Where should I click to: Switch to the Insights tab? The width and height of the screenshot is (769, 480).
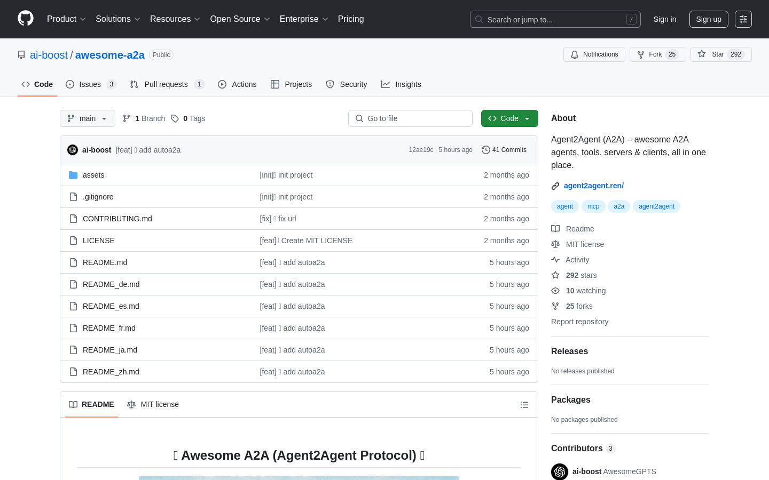click(x=401, y=84)
